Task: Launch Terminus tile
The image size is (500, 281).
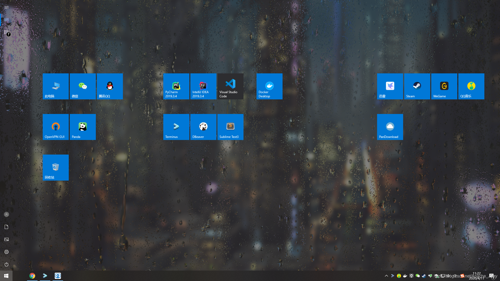Action: pyautogui.click(x=176, y=127)
